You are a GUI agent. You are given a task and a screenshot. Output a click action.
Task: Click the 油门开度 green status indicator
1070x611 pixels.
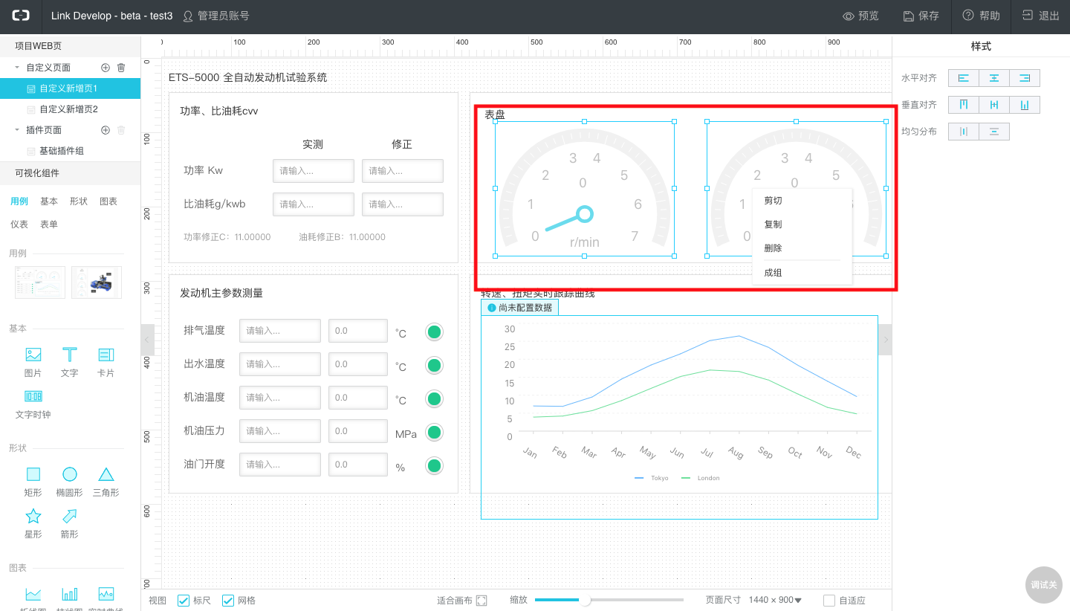click(435, 465)
